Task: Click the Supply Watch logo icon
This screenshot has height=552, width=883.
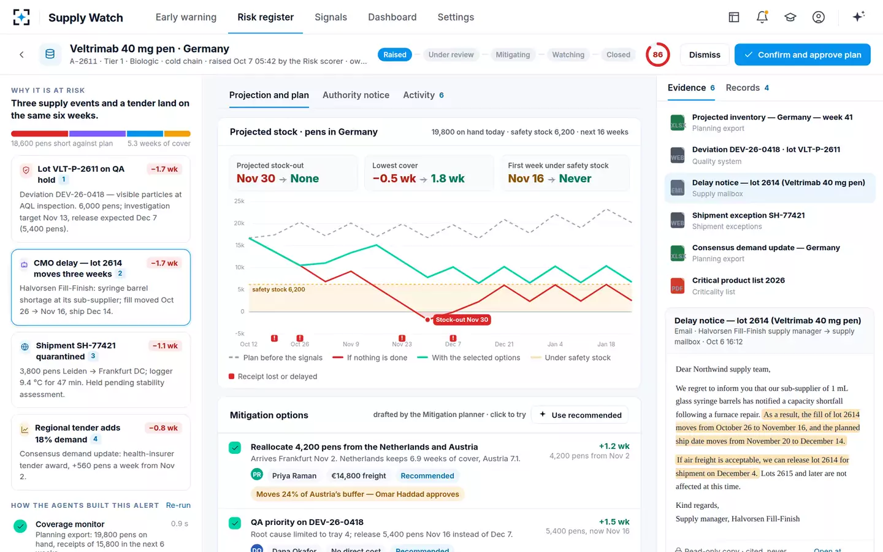Action: [21, 17]
